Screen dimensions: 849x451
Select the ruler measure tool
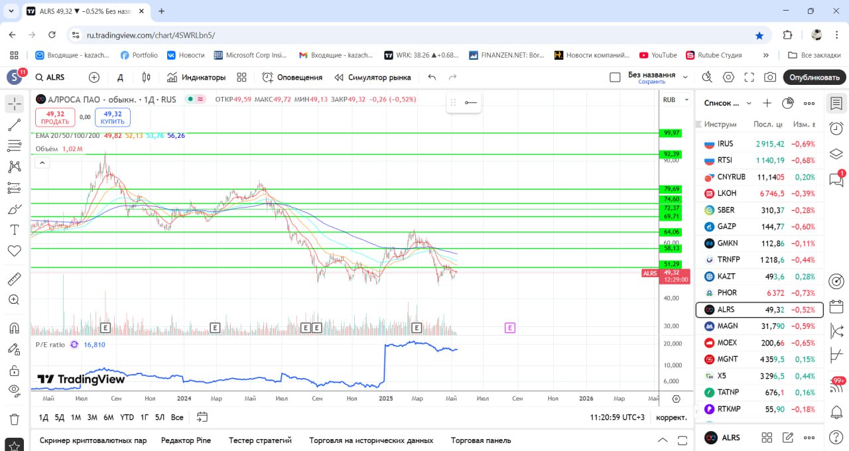click(15, 279)
